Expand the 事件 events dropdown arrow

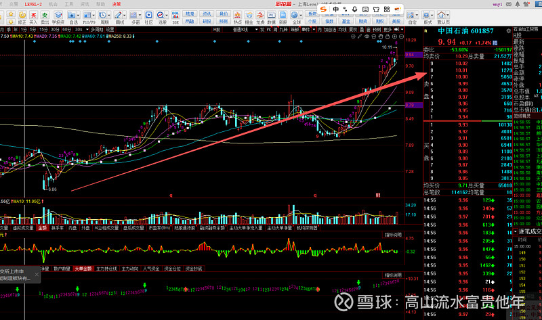click(x=314, y=30)
